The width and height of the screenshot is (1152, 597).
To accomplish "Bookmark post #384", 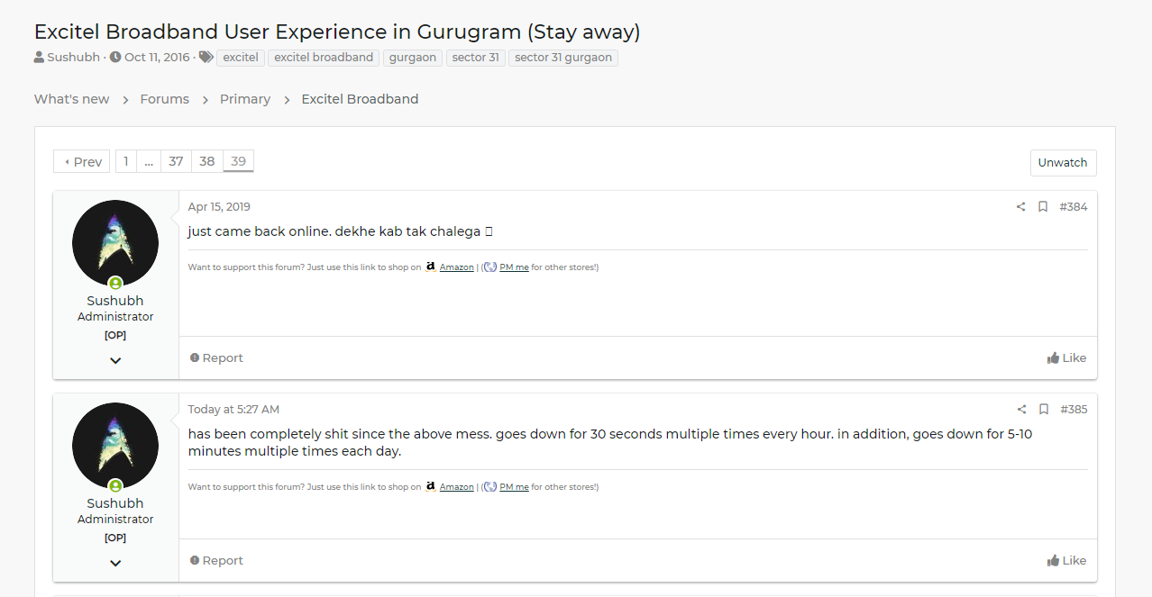I will (1043, 207).
